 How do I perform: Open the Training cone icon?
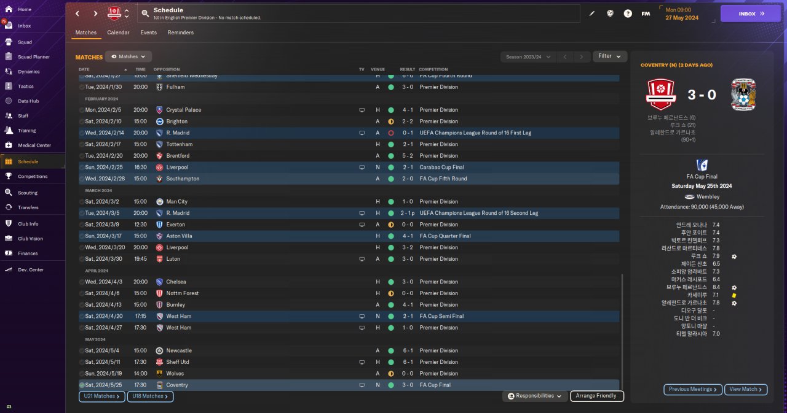click(9, 130)
